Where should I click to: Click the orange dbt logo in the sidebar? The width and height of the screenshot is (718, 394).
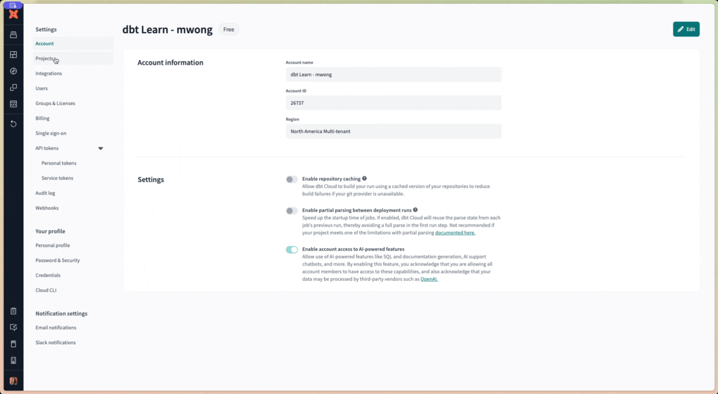pyautogui.click(x=13, y=14)
